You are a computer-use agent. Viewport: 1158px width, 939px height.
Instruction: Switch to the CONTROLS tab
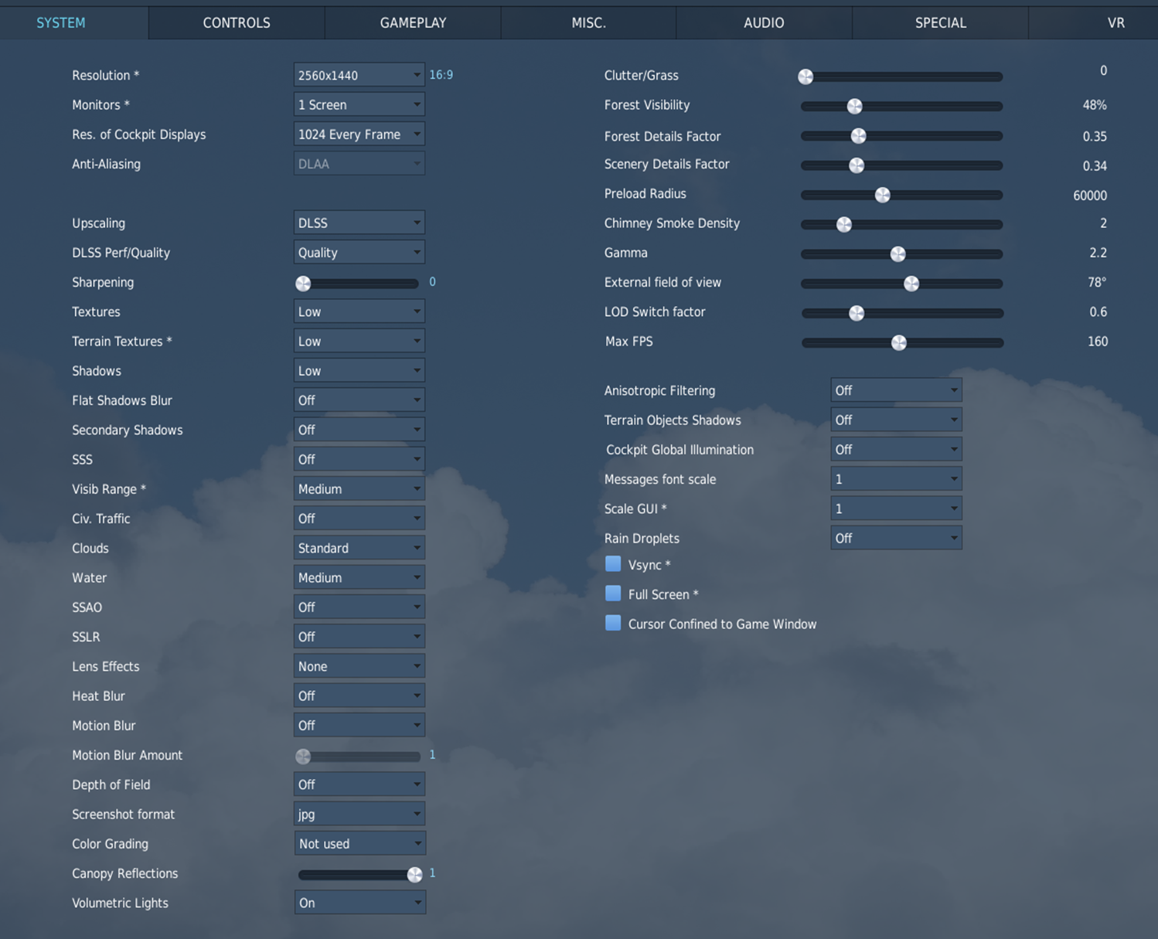coord(237,22)
